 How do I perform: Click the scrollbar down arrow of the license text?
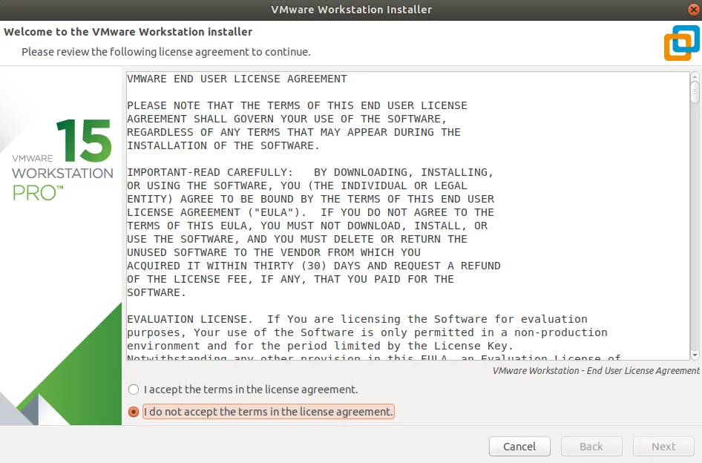(695, 355)
